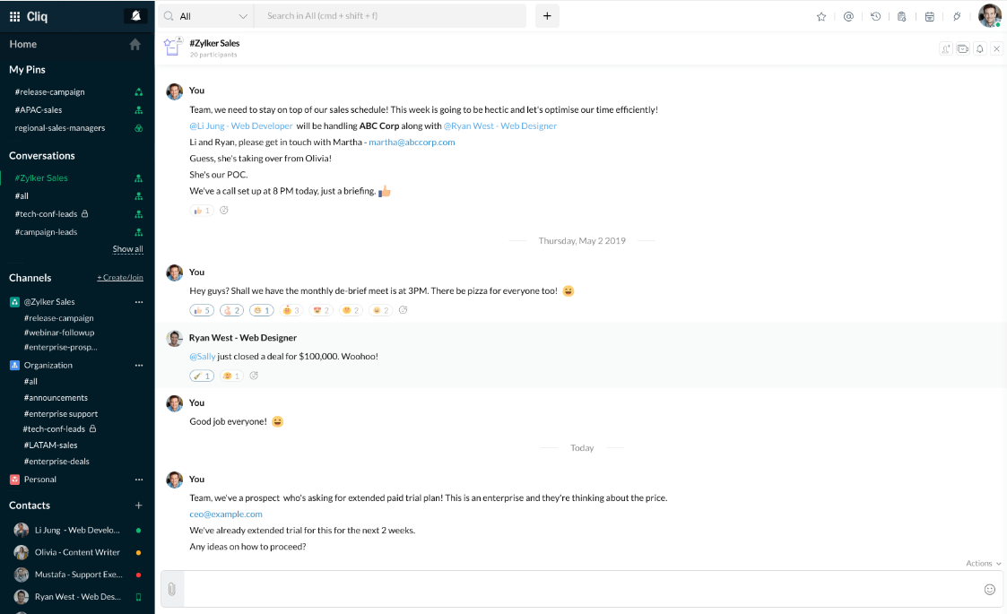Open #APAC-sales pinned channel

[x=39, y=110]
